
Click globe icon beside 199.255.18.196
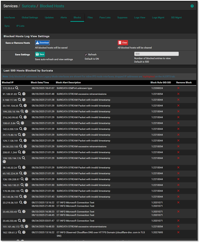27,112
